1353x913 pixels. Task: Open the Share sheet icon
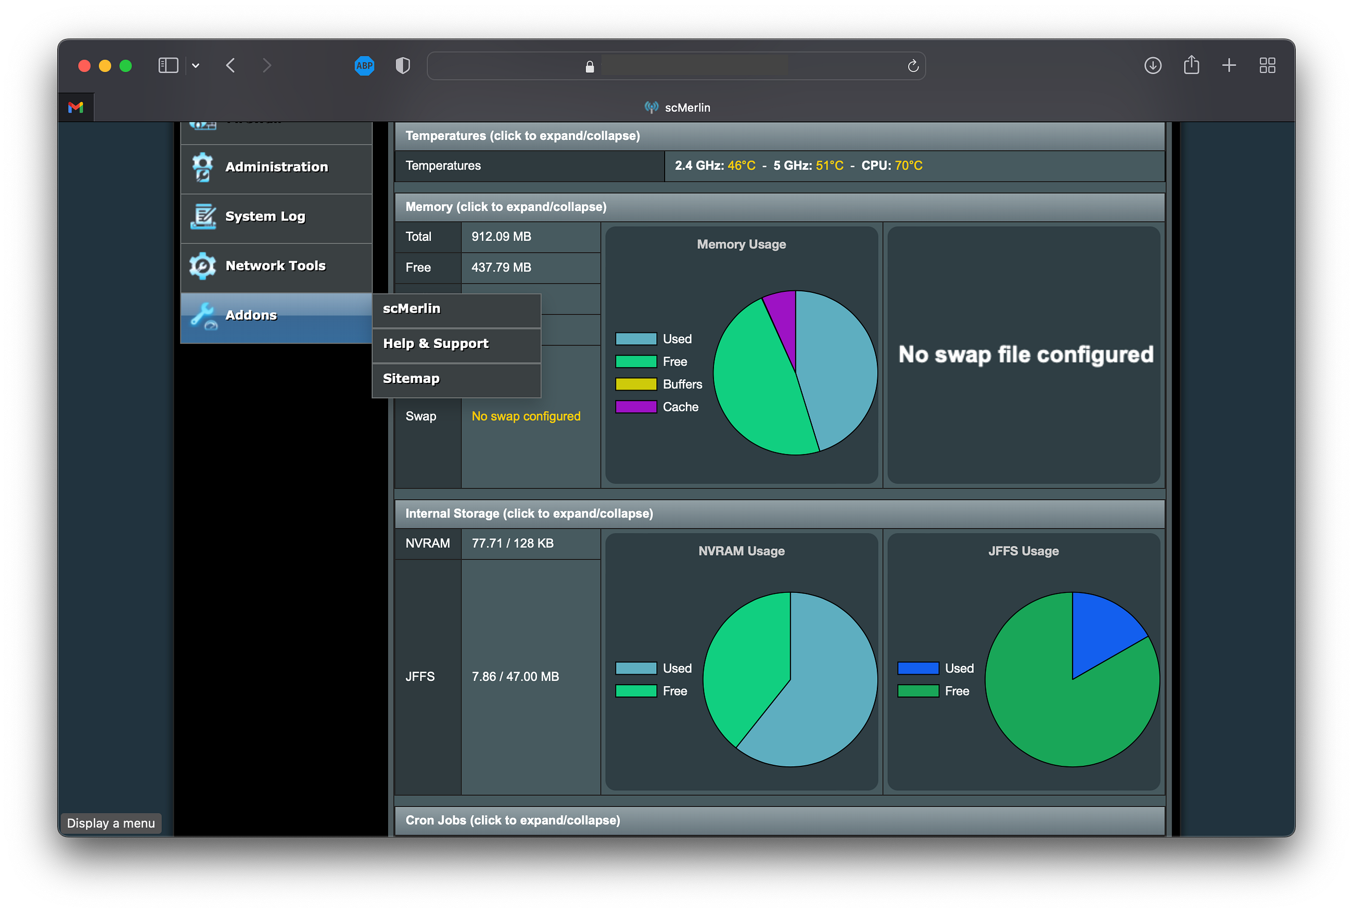coord(1192,65)
